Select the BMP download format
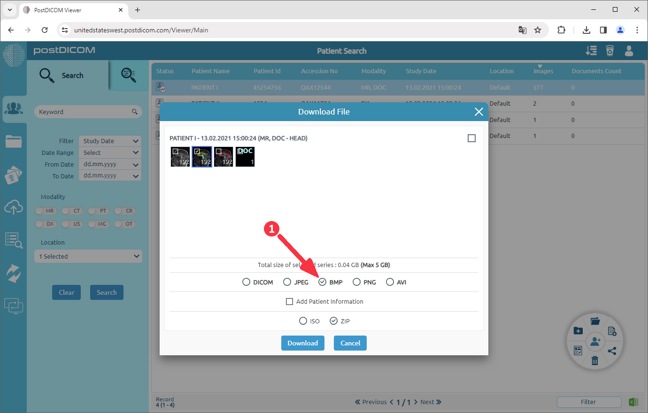 [323, 282]
